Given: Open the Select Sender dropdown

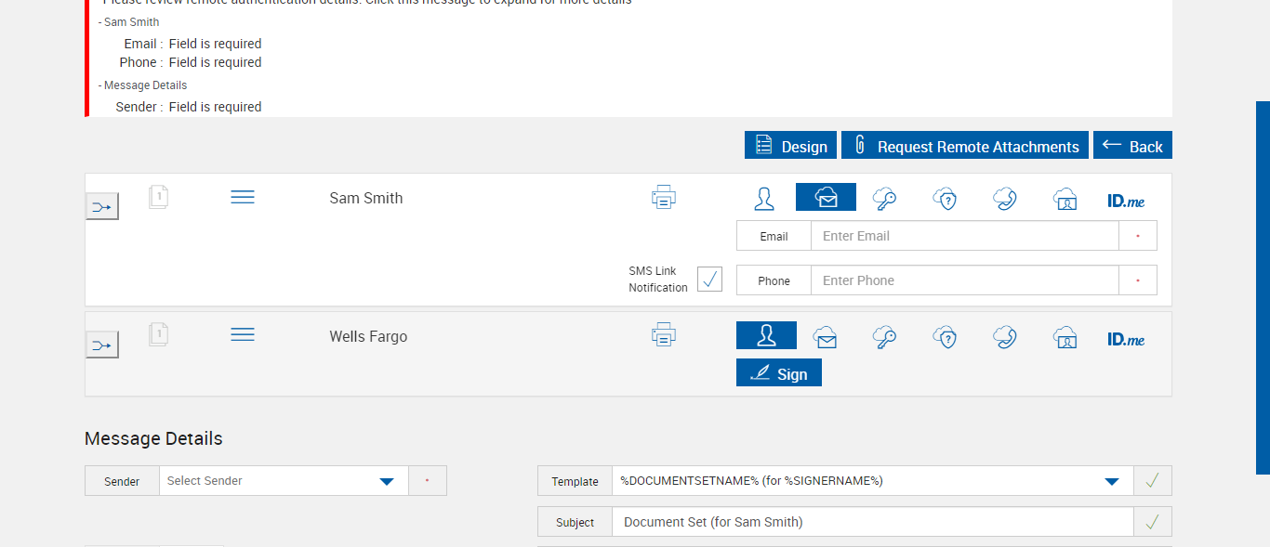Looking at the screenshot, I should (284, 481).
